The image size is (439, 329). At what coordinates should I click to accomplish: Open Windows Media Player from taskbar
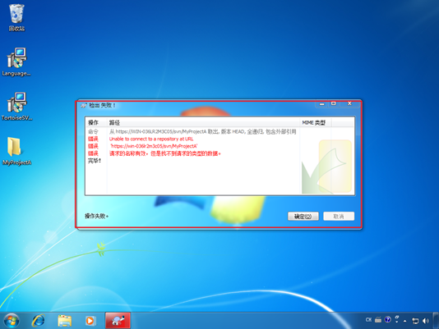tap(90, 321)
